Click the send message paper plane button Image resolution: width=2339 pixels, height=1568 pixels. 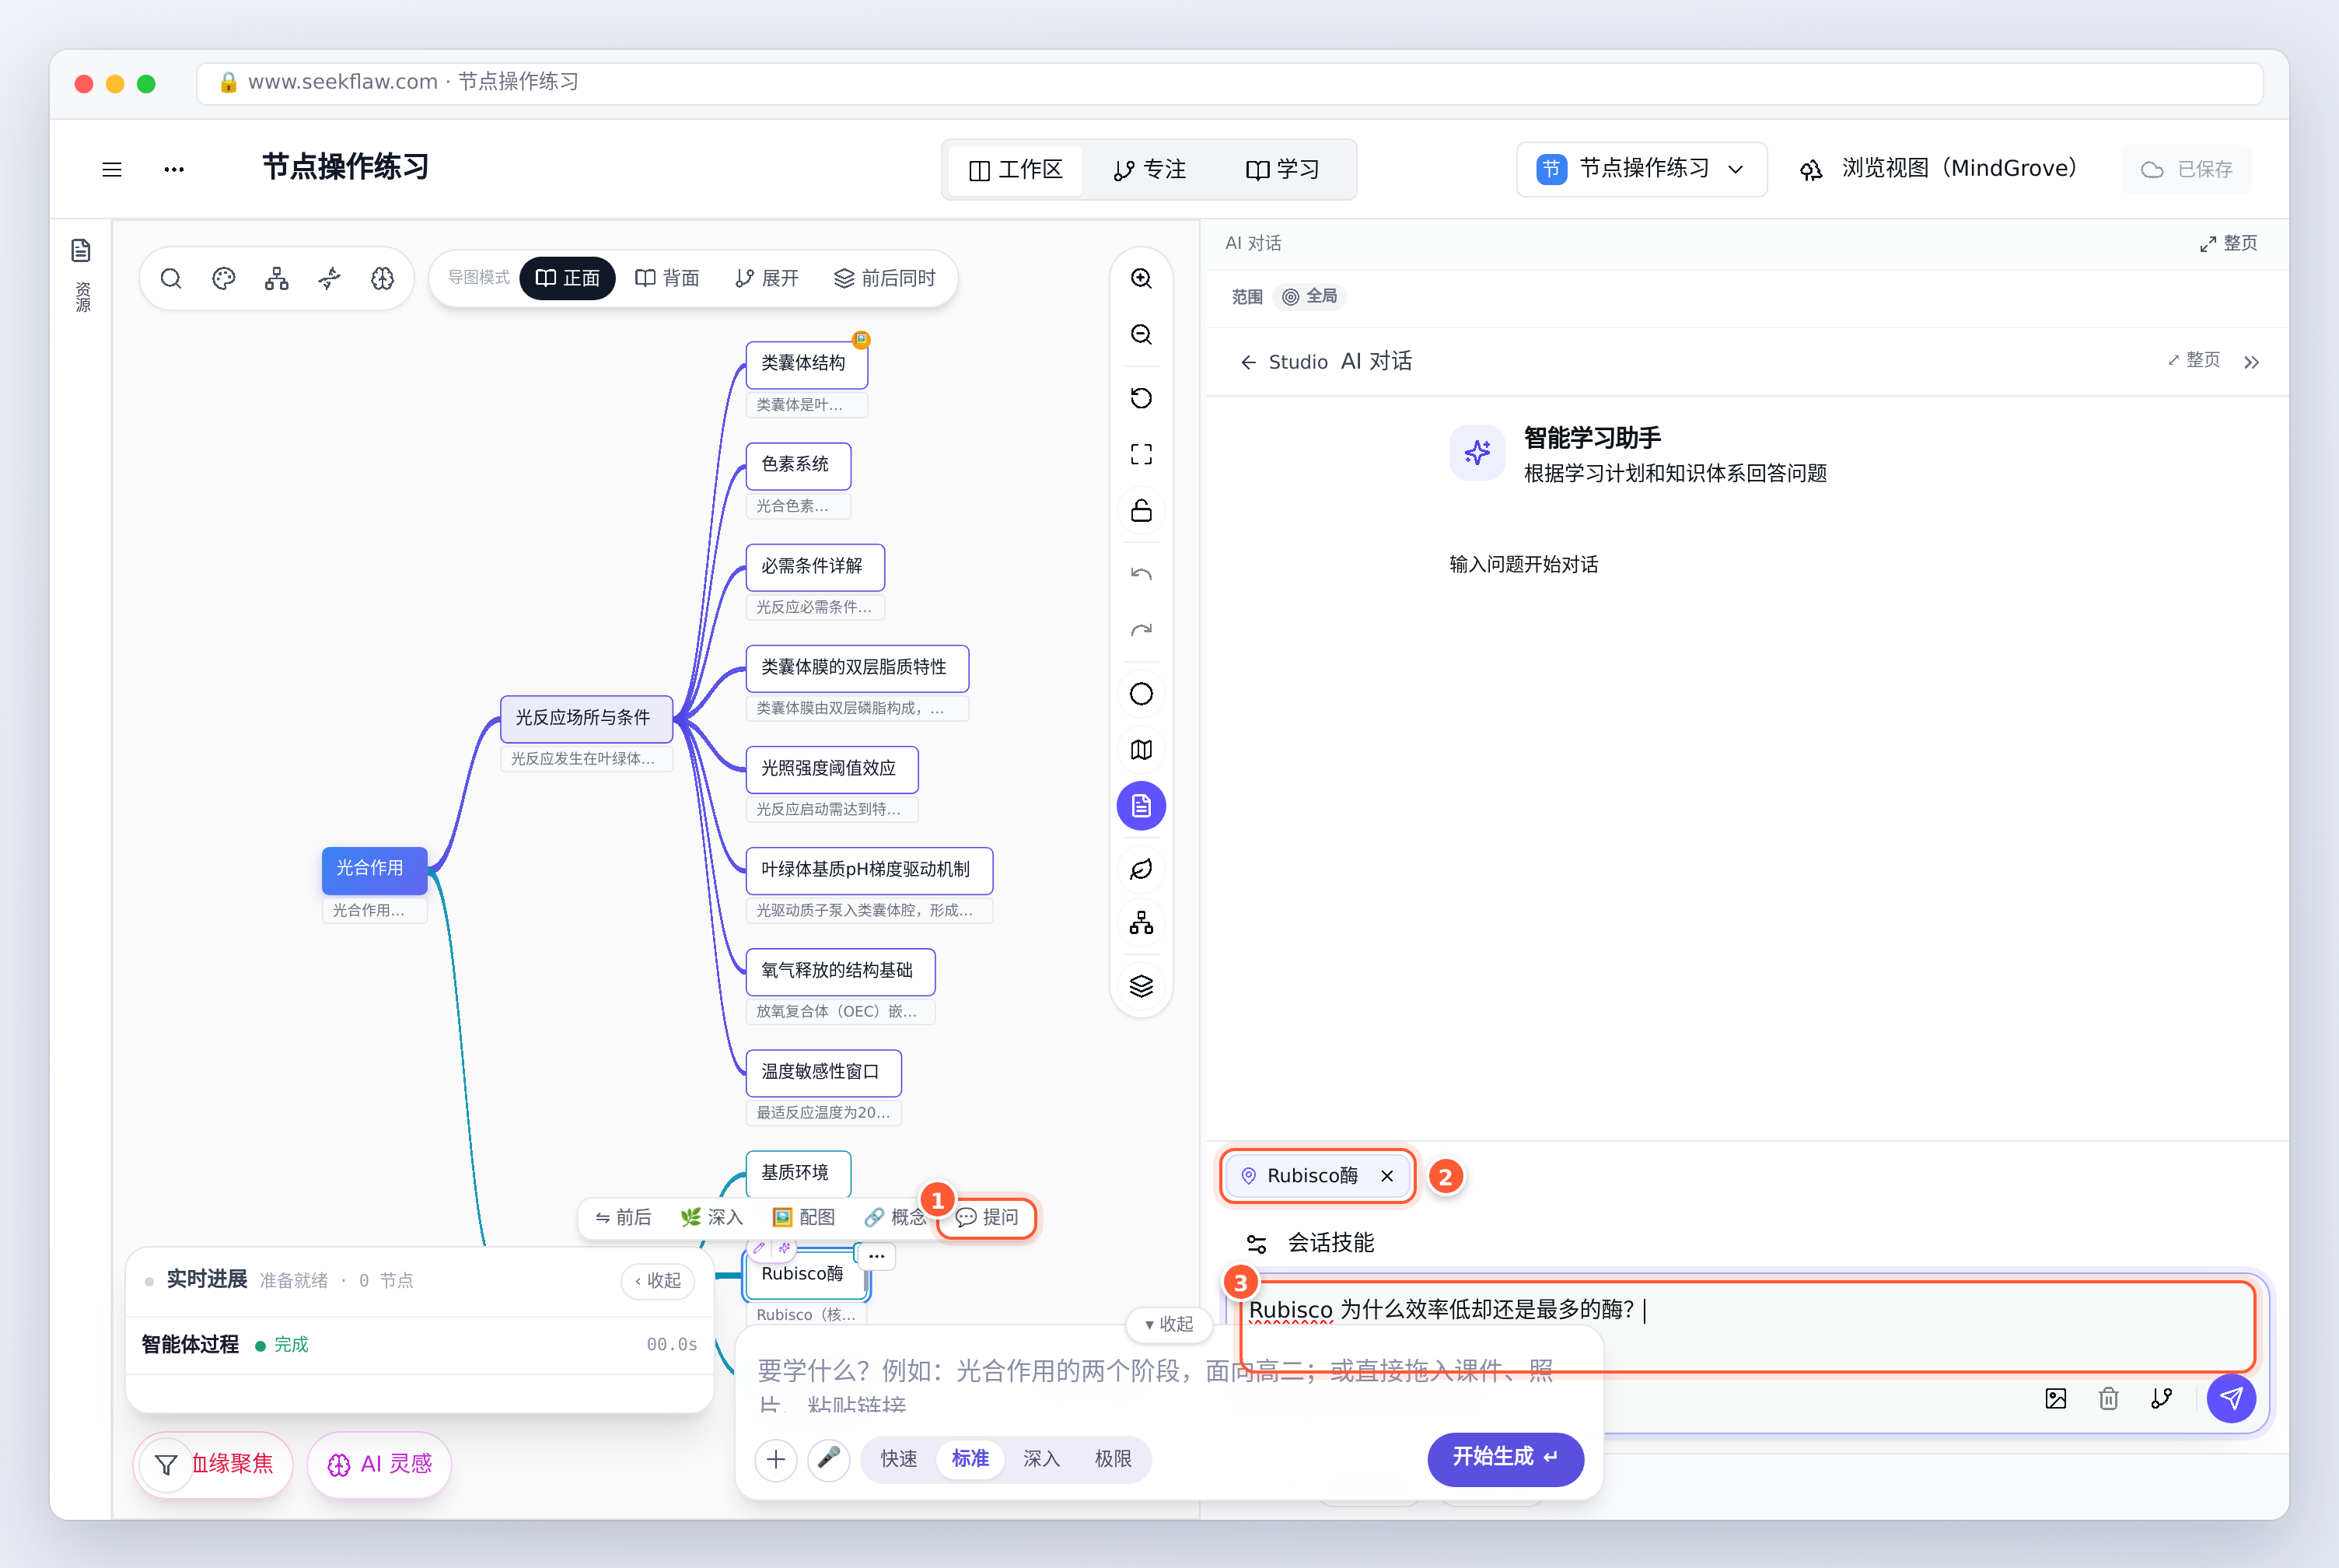pos(2231,1398)
